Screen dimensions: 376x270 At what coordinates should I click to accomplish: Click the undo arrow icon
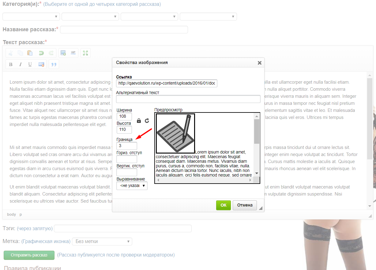pos(41,53)
